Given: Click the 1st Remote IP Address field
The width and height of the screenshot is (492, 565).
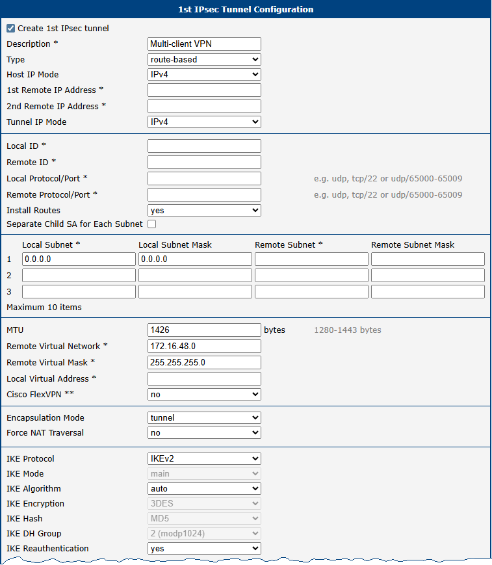Looking at the screenshot, I should click(x=204, y=90).
